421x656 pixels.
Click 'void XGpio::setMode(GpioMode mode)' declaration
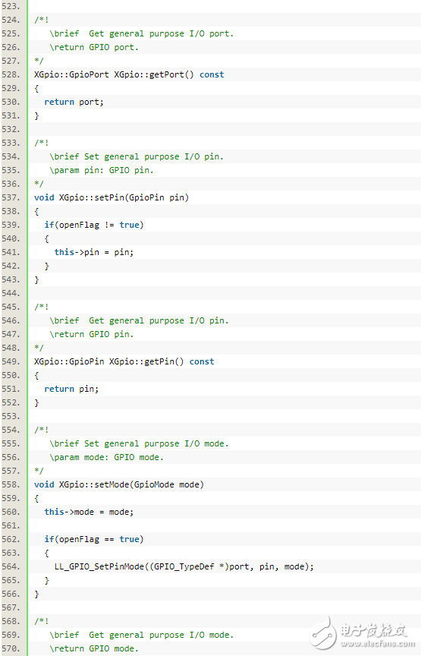[119, 484]
